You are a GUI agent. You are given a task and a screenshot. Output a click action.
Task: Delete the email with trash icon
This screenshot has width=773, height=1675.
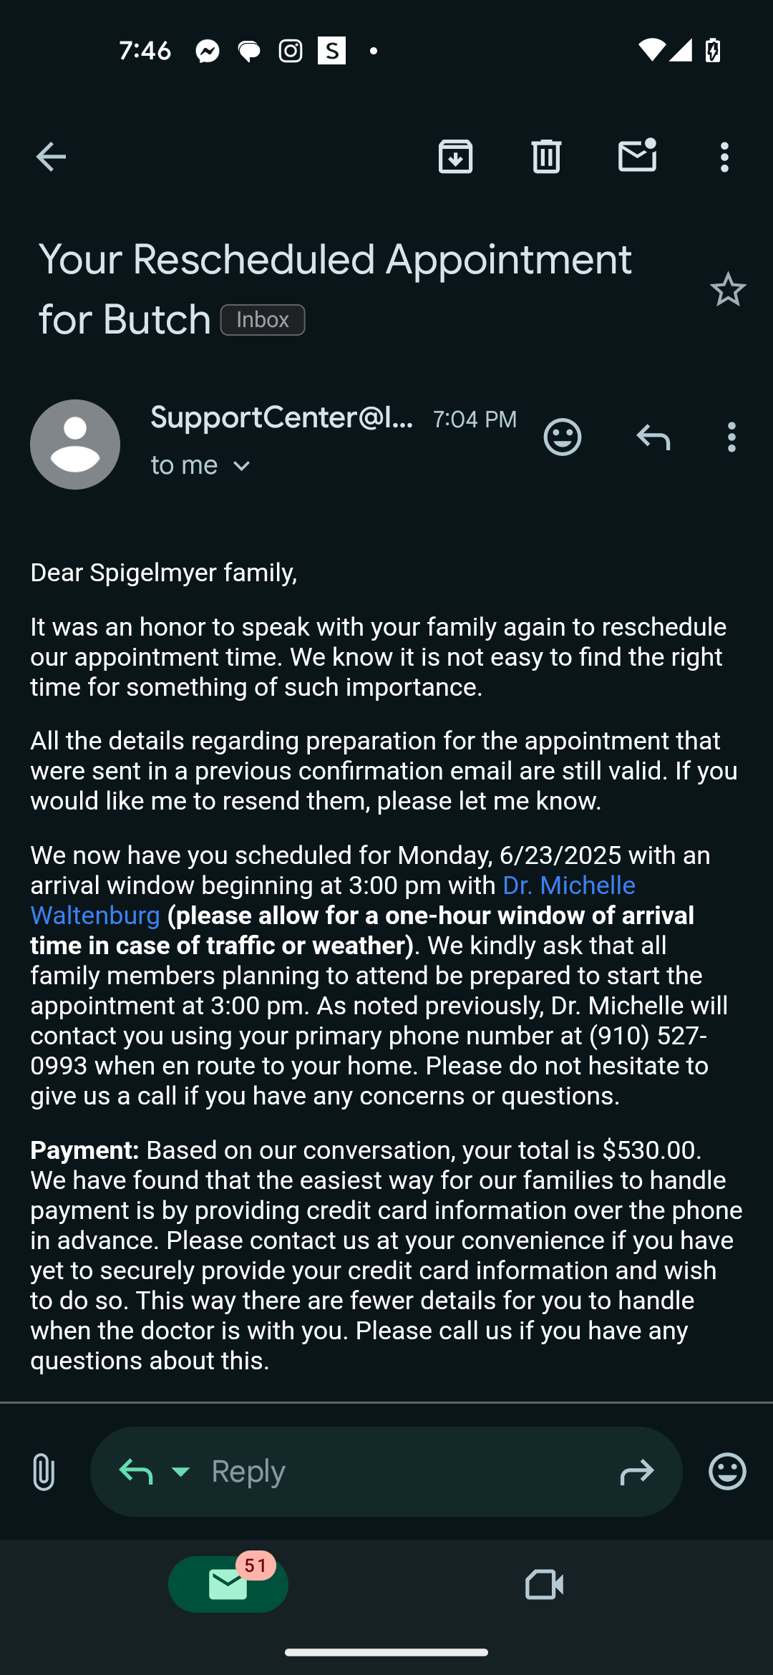pos(546,157)
